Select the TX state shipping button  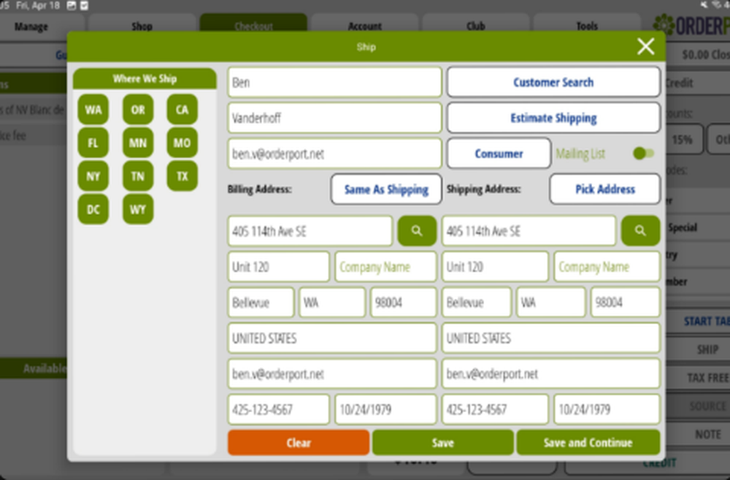tap(182, 176)
